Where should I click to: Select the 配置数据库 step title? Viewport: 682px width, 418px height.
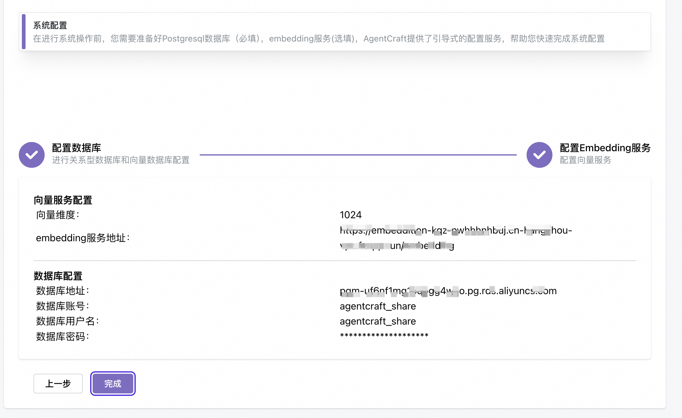(76, 148)
